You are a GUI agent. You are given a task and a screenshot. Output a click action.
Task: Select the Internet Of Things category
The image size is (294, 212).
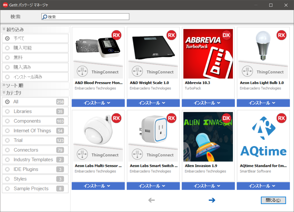[35, 131]
